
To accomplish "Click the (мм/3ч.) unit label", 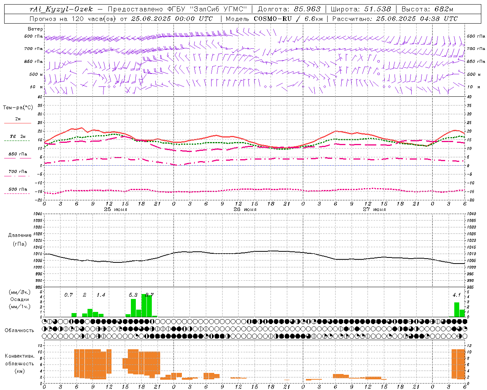I will pyautogui.click(x=19, y=292).
